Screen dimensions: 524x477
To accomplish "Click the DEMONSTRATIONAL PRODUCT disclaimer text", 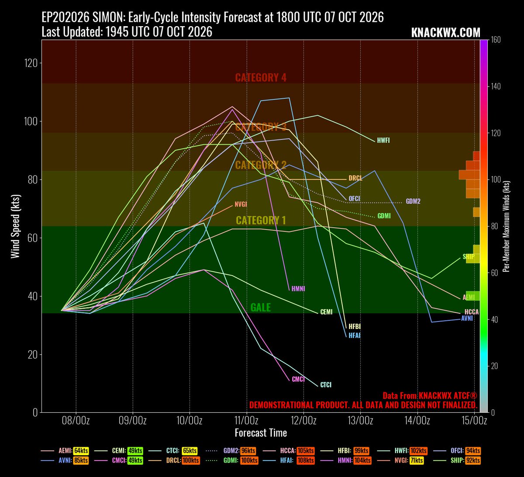I will tap(363, 405).
